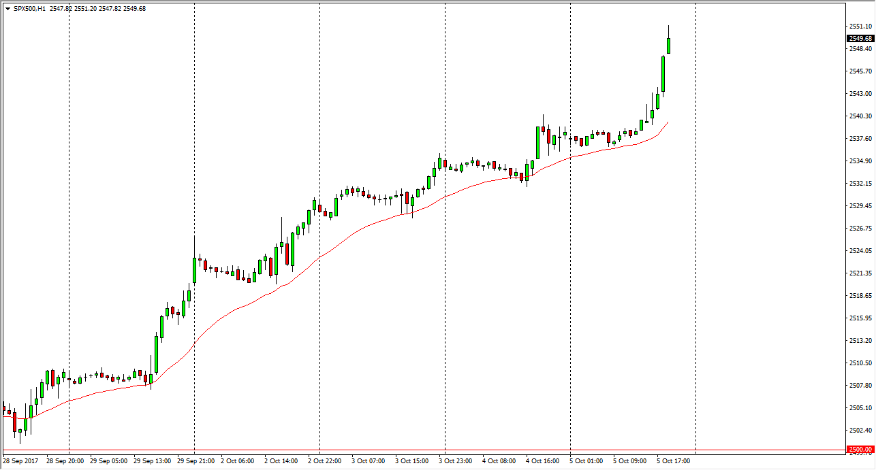Click the 2540.30 price axis label

pyautogui.click(x=860, y=116)
